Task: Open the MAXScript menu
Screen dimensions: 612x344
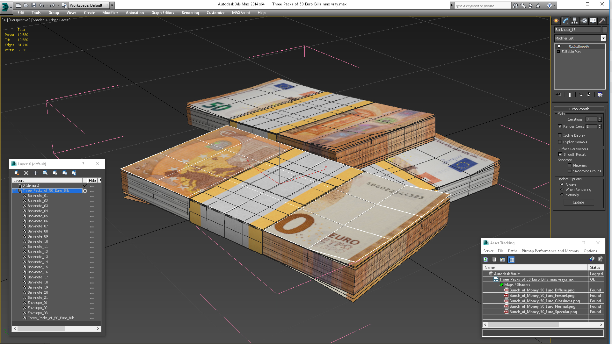Action: [x=241, y=13]
